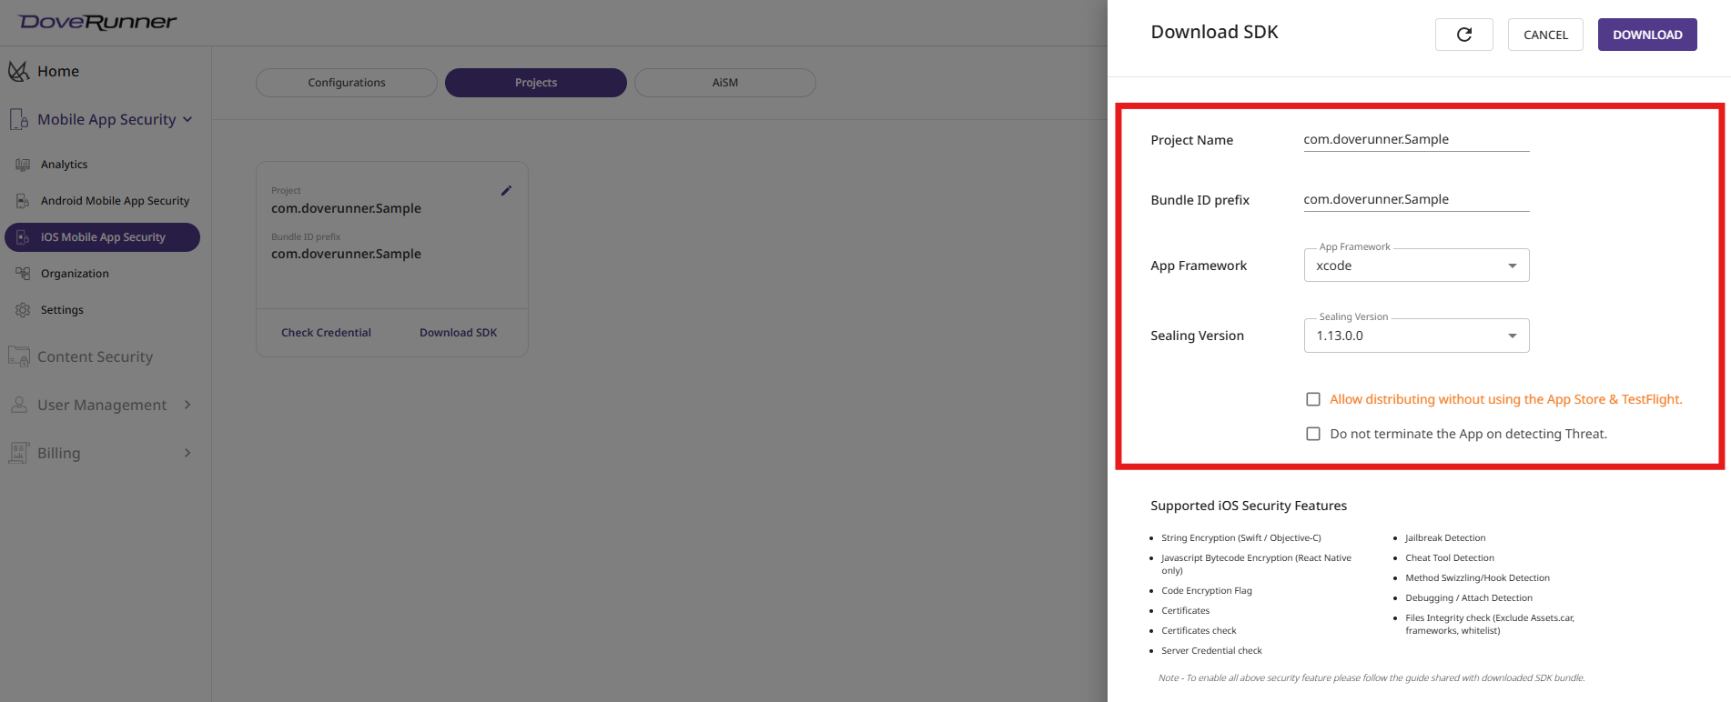
Task: Open Settings menu item
Action: [62, 310]
